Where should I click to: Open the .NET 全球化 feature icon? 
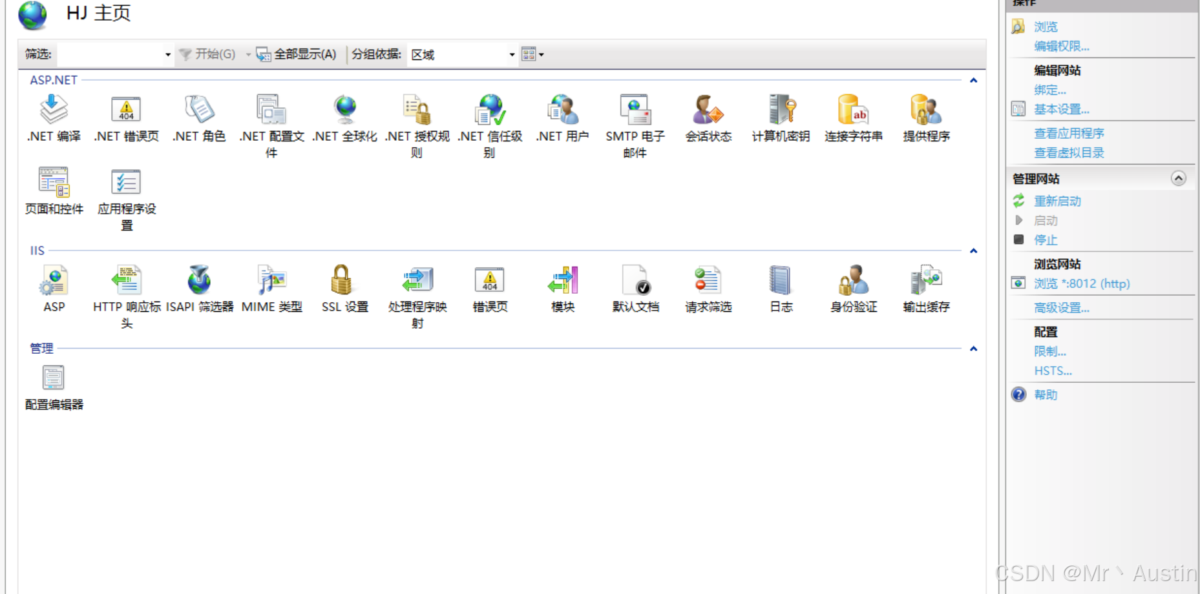tap(345, 110)
